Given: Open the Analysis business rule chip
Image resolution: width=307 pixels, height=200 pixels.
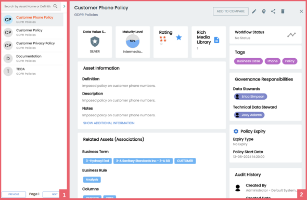Looking at the screenshot, I should click(92, 180).
